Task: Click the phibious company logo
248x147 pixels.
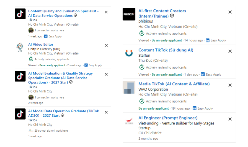Action: pos(129,14)
